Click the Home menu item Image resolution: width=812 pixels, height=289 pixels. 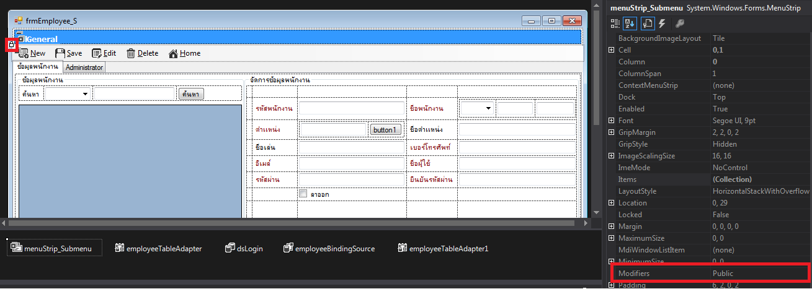pos(184,53)
